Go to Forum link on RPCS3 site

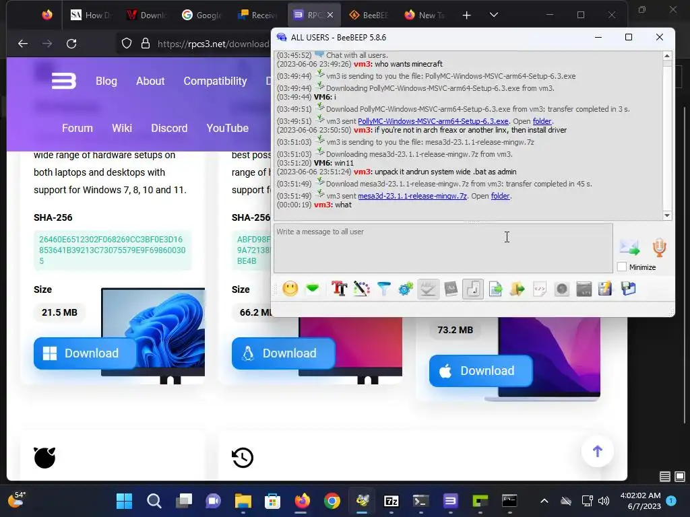click(x=77, y=128)
